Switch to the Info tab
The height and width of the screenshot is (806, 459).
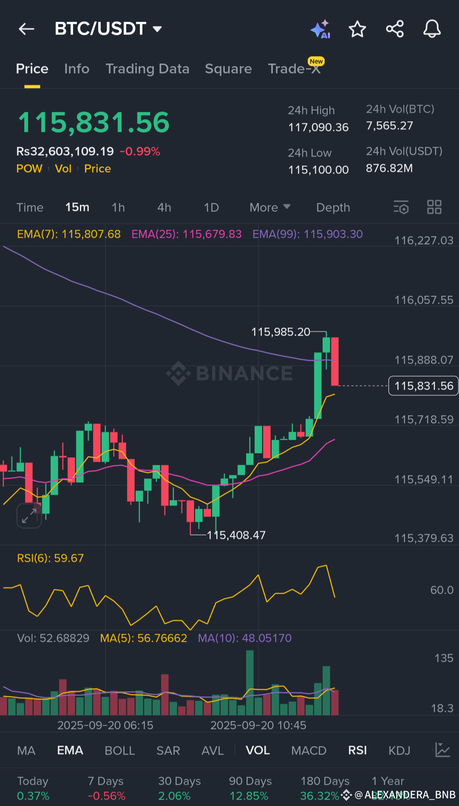click(x=77, y=69)
